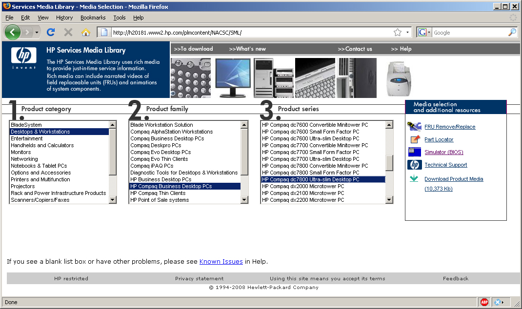Open the search engine selector dropdown
Screen dimensions: 522x309
coord(424,33)
